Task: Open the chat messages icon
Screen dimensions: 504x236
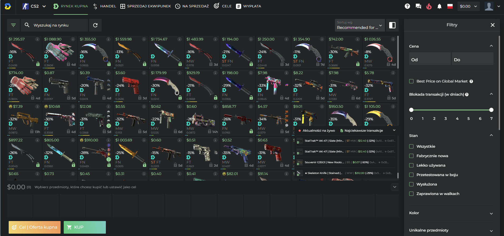Action: tap(418, 6)
